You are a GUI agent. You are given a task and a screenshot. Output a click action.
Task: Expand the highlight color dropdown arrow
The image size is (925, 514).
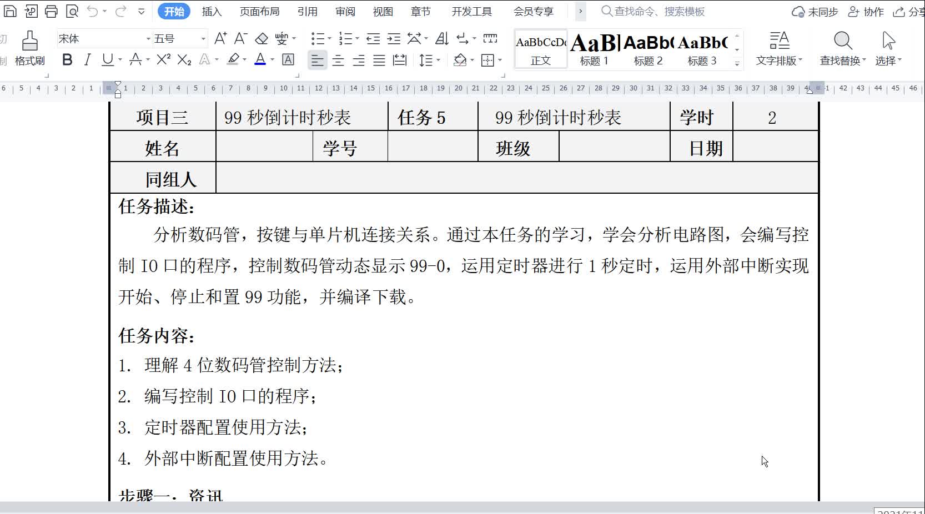244,59
